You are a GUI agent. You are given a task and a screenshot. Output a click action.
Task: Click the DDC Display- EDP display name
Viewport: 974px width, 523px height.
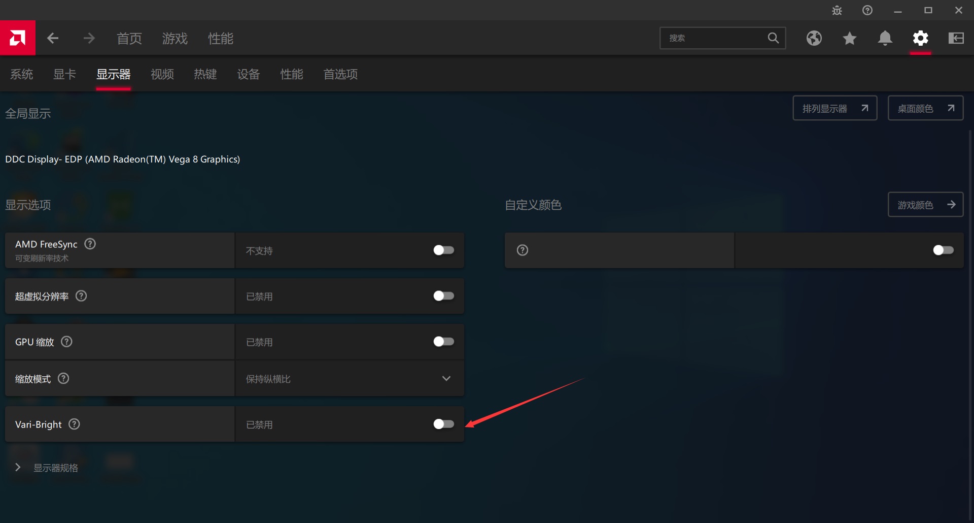[123, 159]
